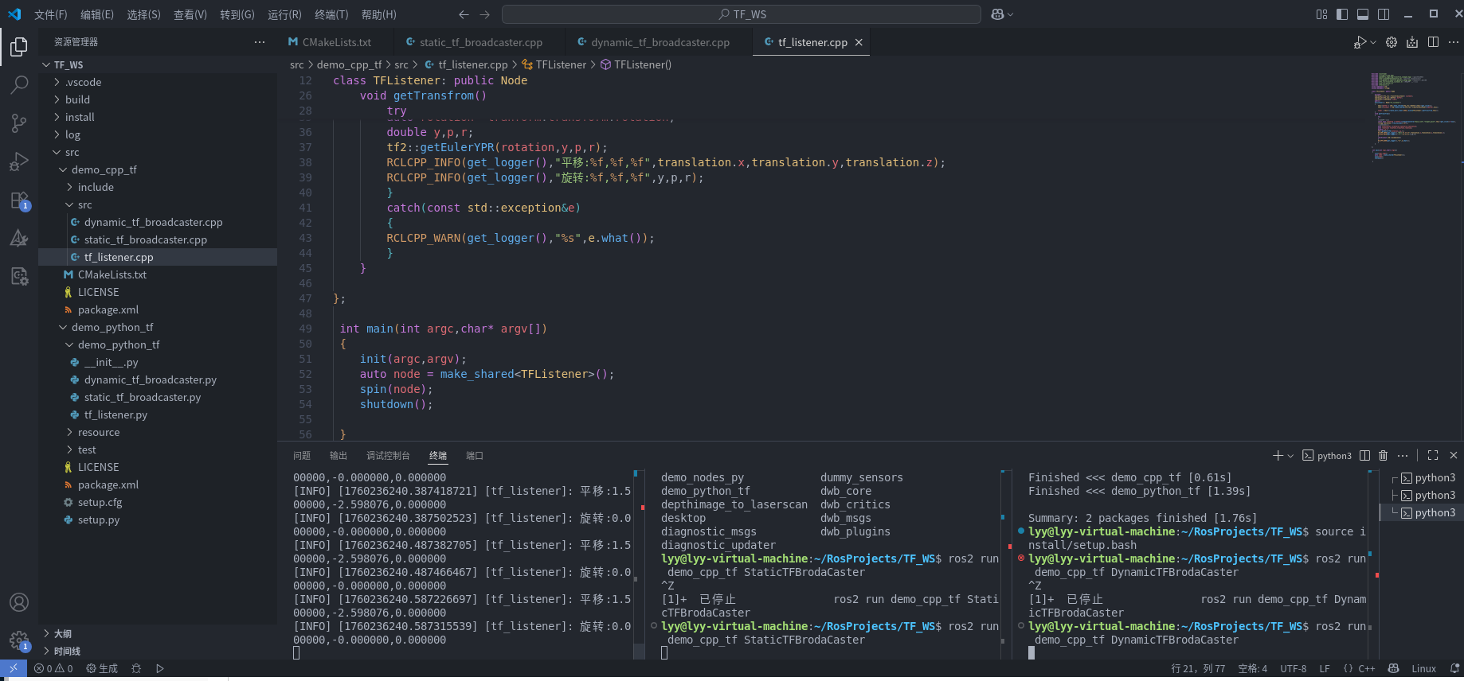Viewport: 1464px width, 681px height.
Task: Open Run and Debug view
Action: (x=19, y=161)
